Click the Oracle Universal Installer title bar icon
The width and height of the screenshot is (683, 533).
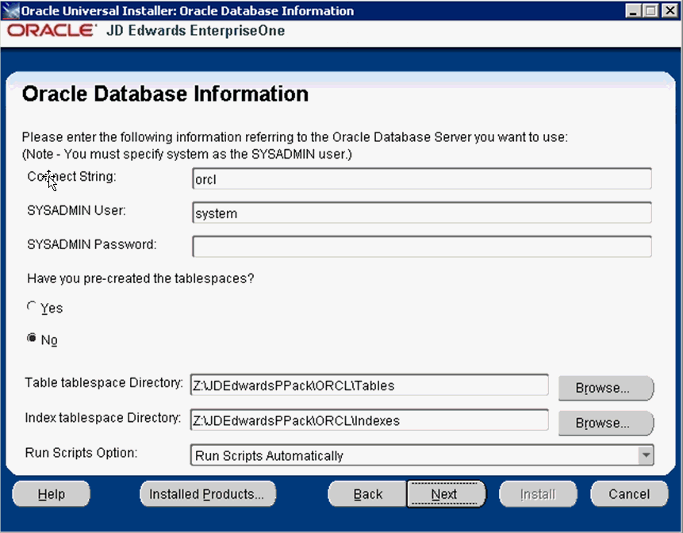click(x=10, y=11)
